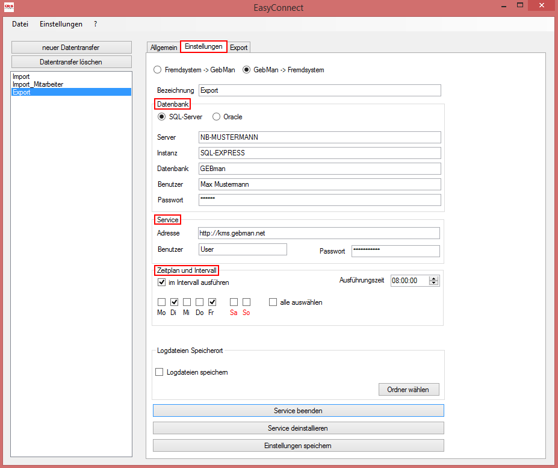
Task: Click the "neuer Datentransfer" button
Action: coord(71,47)
